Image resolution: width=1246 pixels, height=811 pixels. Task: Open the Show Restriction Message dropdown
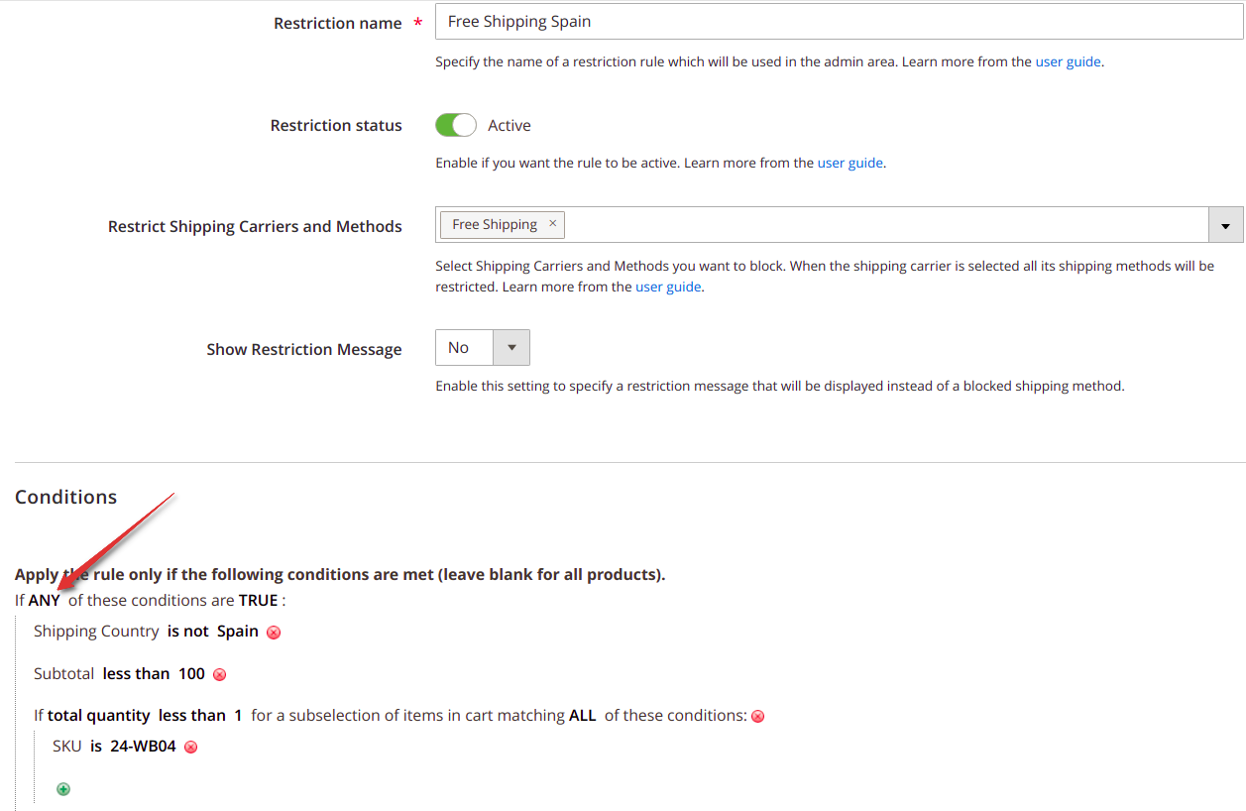click(483, 347)
